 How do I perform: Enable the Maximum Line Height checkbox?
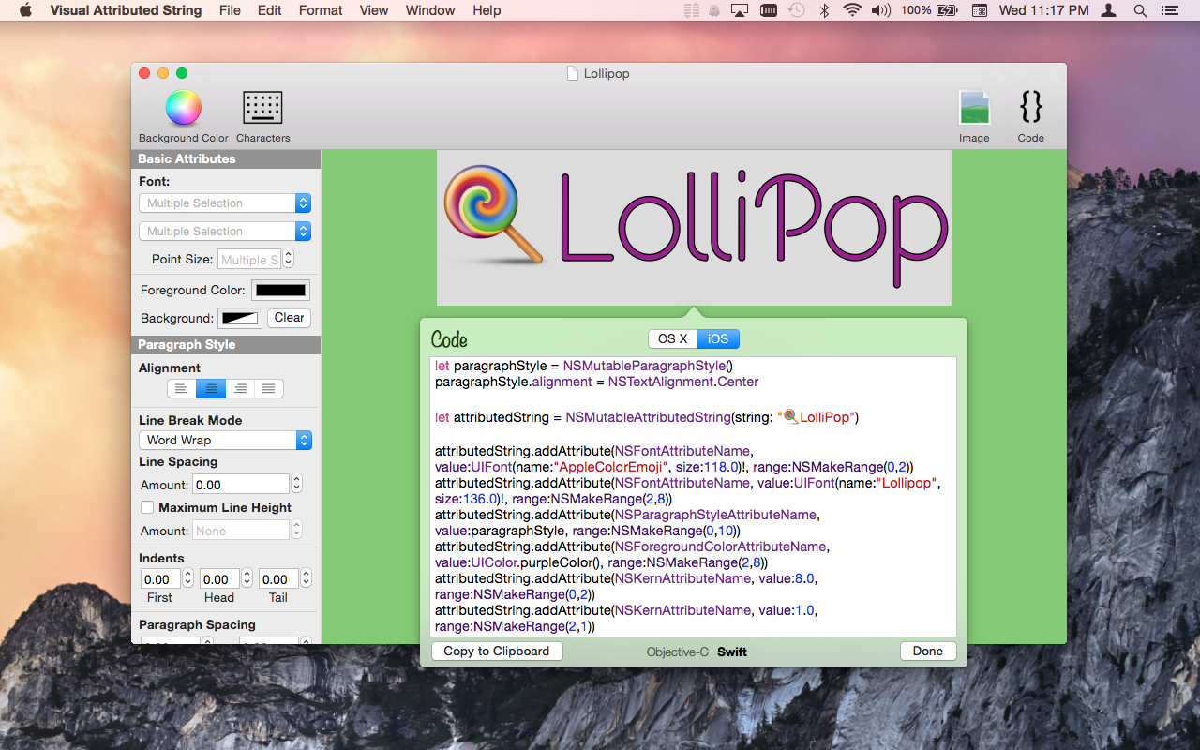[147, 507]
